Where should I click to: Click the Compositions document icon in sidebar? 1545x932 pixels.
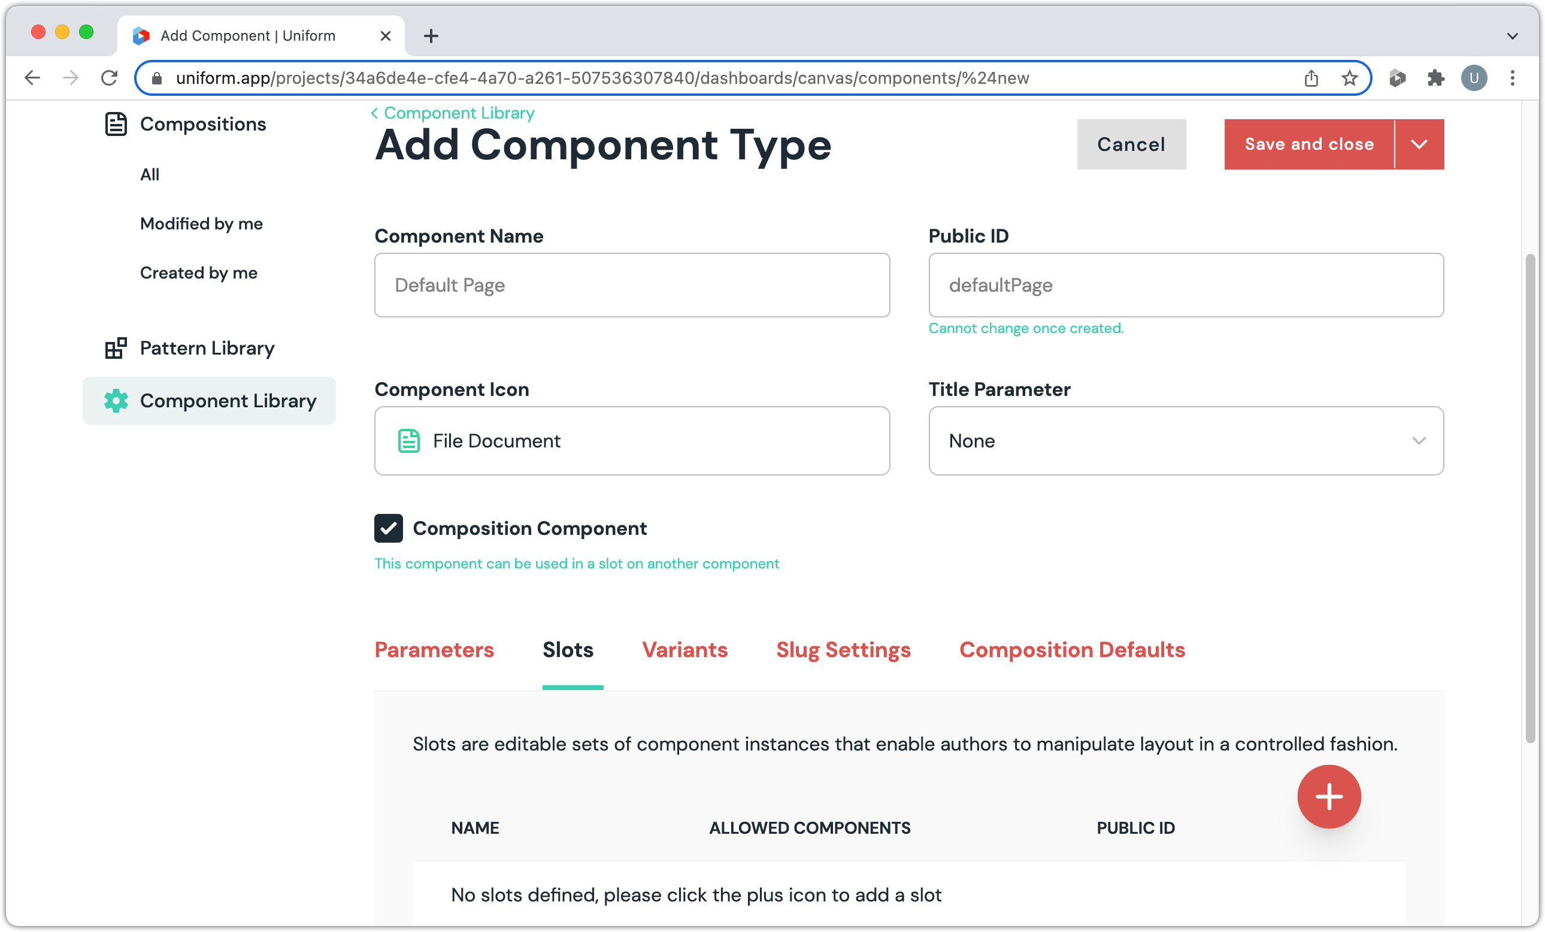coord(116,124)
